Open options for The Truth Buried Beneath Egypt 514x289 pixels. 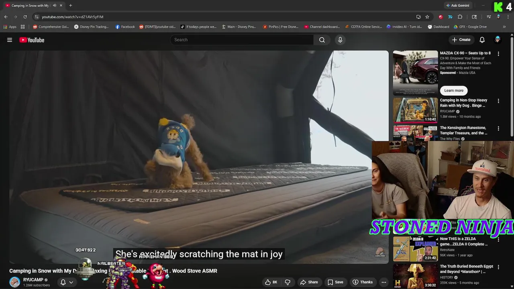(x=498, y=267)
